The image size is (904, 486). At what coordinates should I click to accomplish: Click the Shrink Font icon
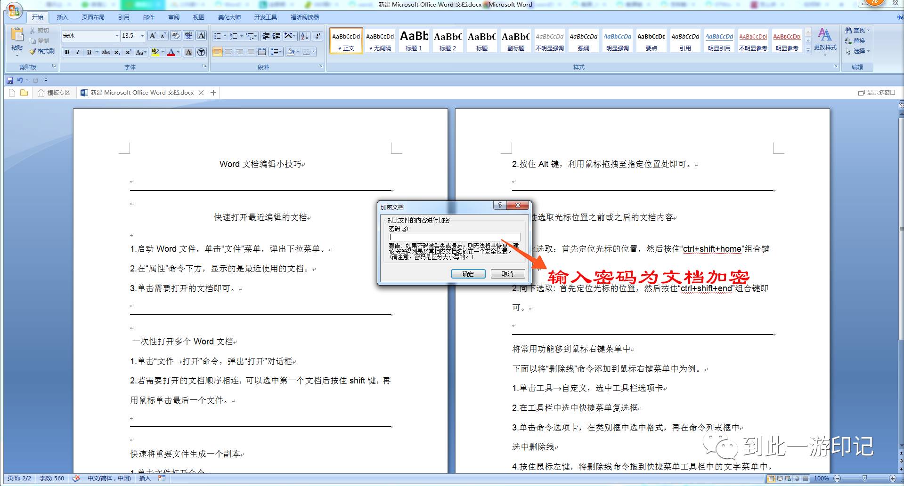coord(163,36)
